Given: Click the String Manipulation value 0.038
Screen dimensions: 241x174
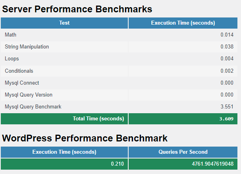Looking at the screenshot, I should (x=227, y=47).
